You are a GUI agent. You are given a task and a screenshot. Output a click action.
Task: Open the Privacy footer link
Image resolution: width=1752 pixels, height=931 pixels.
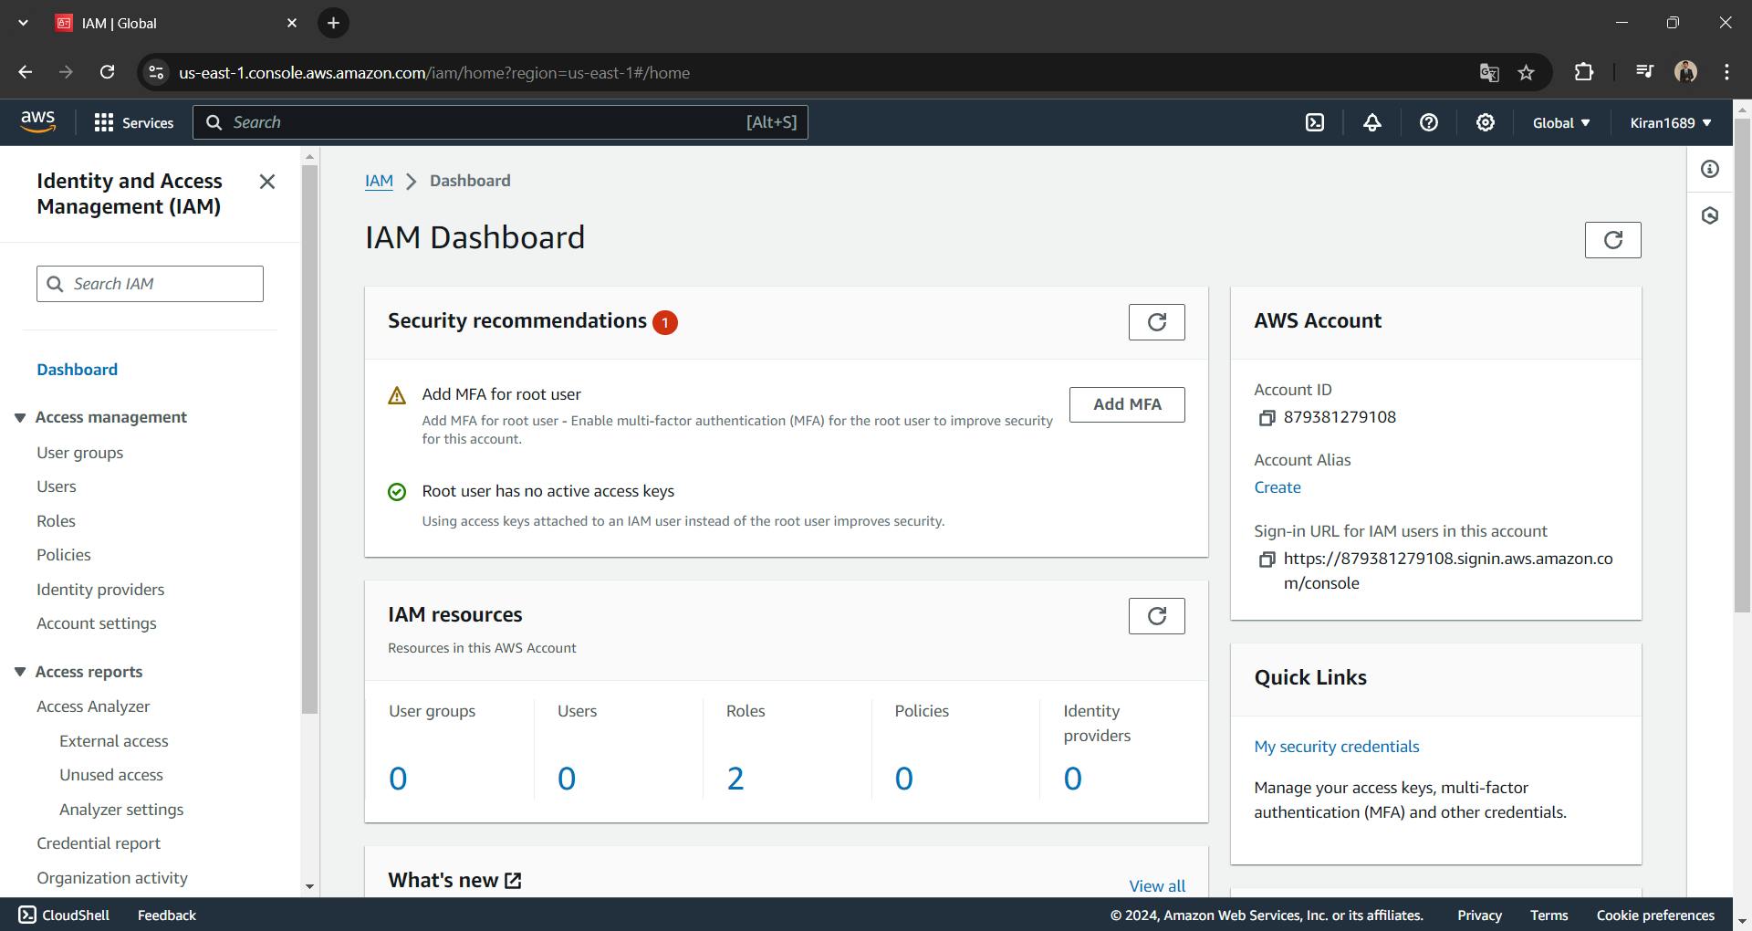[x=1479, y=915]
